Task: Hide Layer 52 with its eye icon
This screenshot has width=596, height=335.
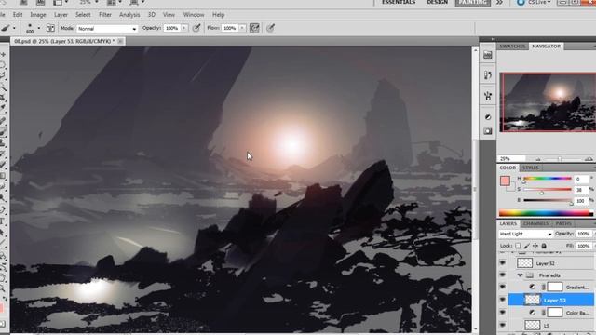Action: tap(503, 262)
